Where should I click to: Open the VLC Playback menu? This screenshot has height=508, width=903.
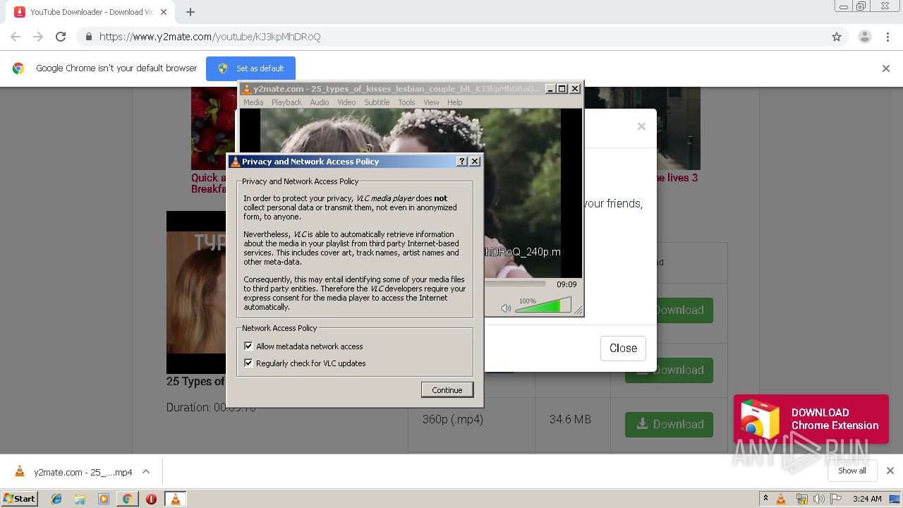[286, 102]
